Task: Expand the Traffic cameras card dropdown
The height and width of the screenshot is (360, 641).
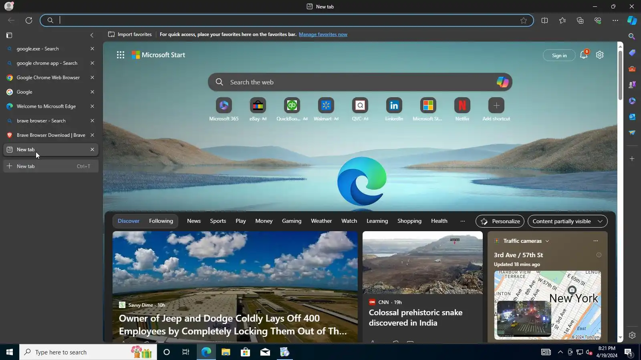Action: (x=547, y=241)
